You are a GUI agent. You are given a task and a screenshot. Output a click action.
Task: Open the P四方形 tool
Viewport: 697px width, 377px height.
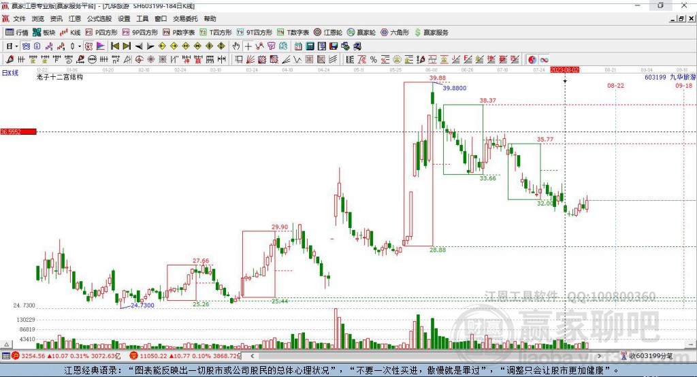101,33
